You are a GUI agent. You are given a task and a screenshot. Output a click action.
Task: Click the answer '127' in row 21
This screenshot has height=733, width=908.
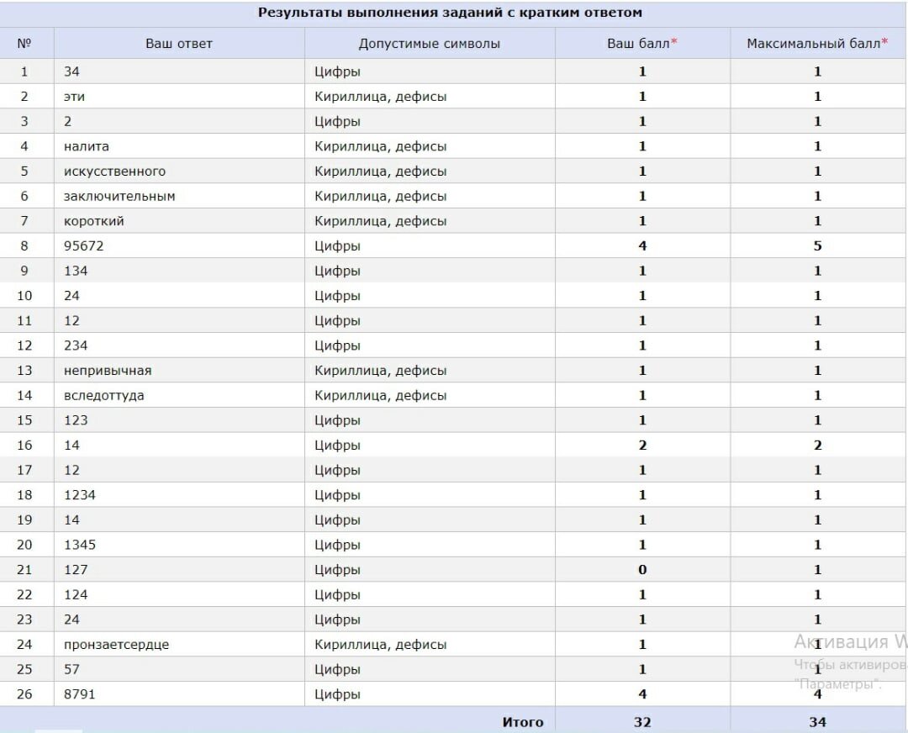click(76, 570)
